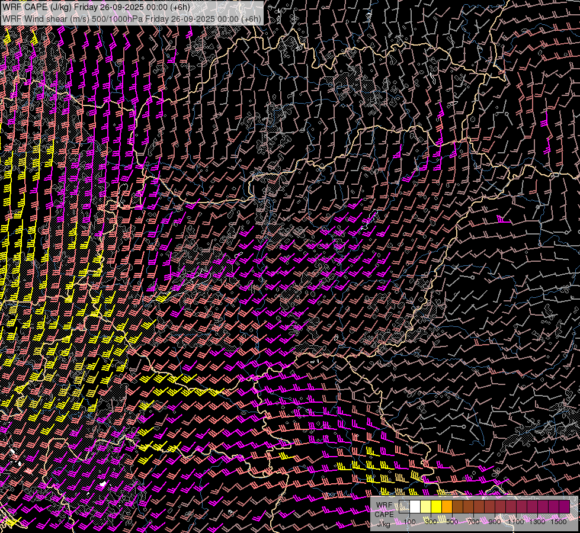The image size is (580, 533).
Task: Select the rightmost purple CAPE legend swatch
Action: click(x=564, y=506)
